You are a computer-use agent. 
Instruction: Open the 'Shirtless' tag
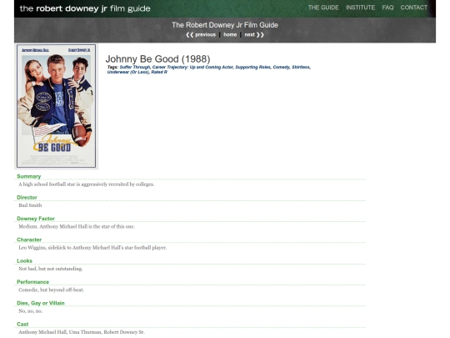pyautogui.click(x=301, y=67)
